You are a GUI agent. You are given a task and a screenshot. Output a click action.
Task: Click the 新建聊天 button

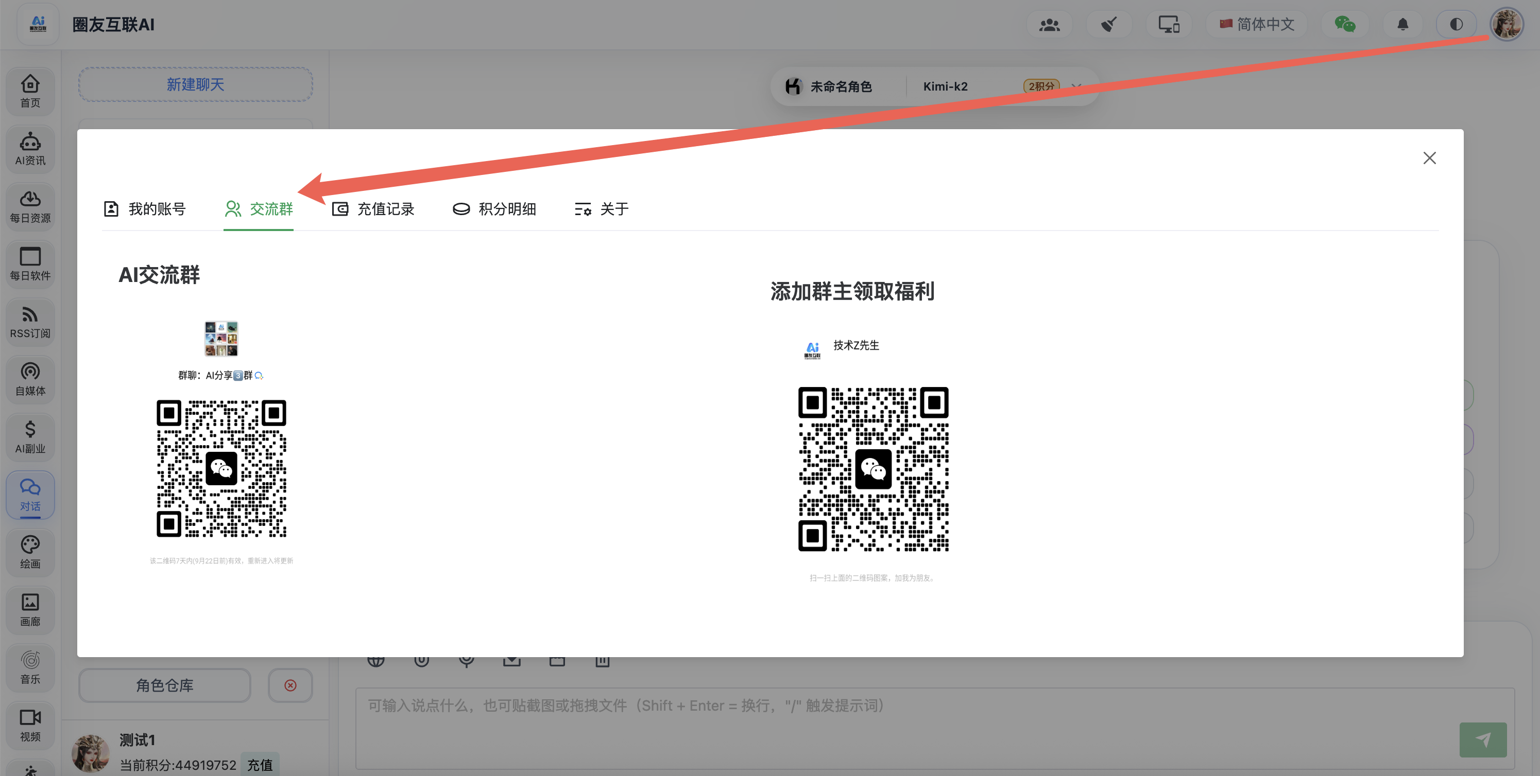(196, 85)
